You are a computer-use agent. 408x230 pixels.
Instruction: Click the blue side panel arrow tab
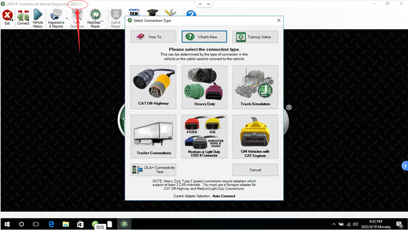[x=405, y=166]
